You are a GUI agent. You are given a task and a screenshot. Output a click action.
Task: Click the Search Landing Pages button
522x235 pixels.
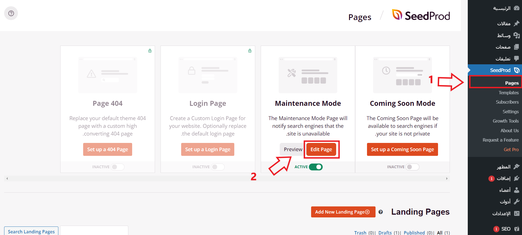point(31,231)
